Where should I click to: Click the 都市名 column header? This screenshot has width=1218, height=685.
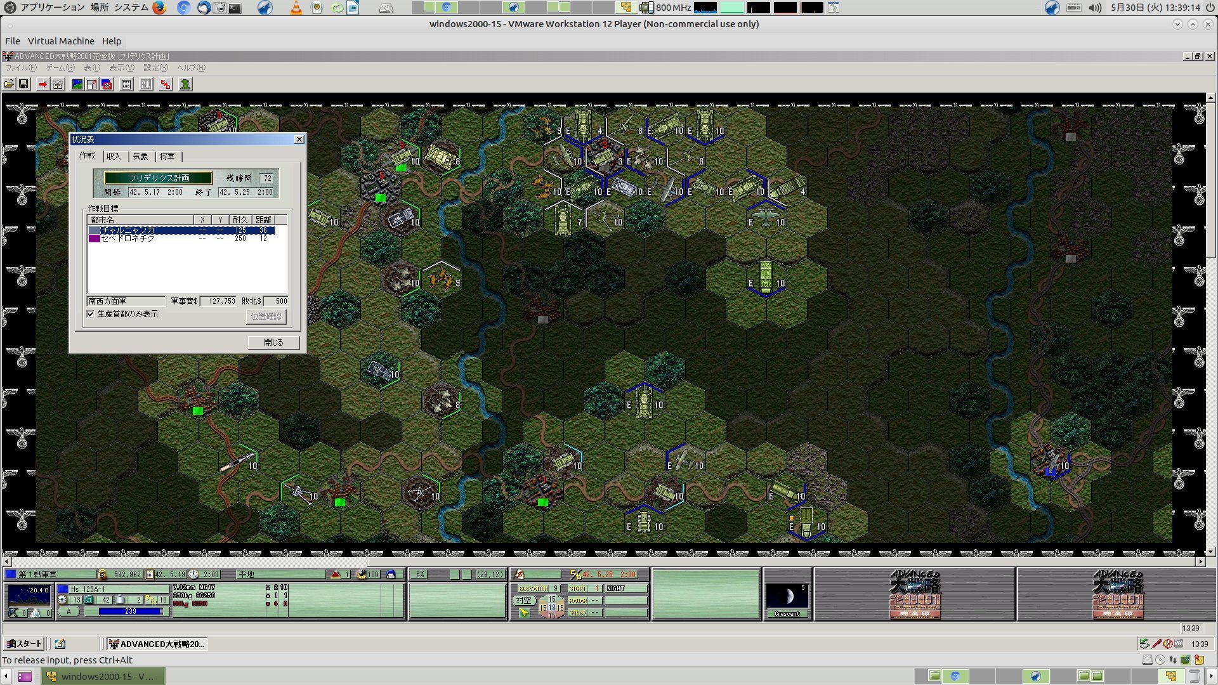point(140,219)
